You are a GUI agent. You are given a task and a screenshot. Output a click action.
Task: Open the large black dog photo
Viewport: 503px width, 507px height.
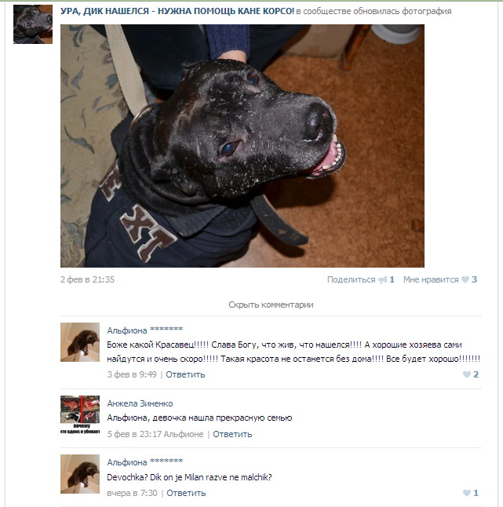point(242,146)
